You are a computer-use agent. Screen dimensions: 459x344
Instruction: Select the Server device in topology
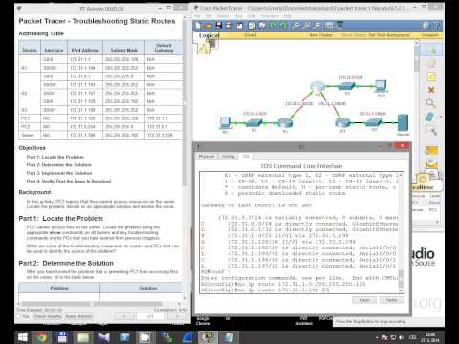[403, 123]
